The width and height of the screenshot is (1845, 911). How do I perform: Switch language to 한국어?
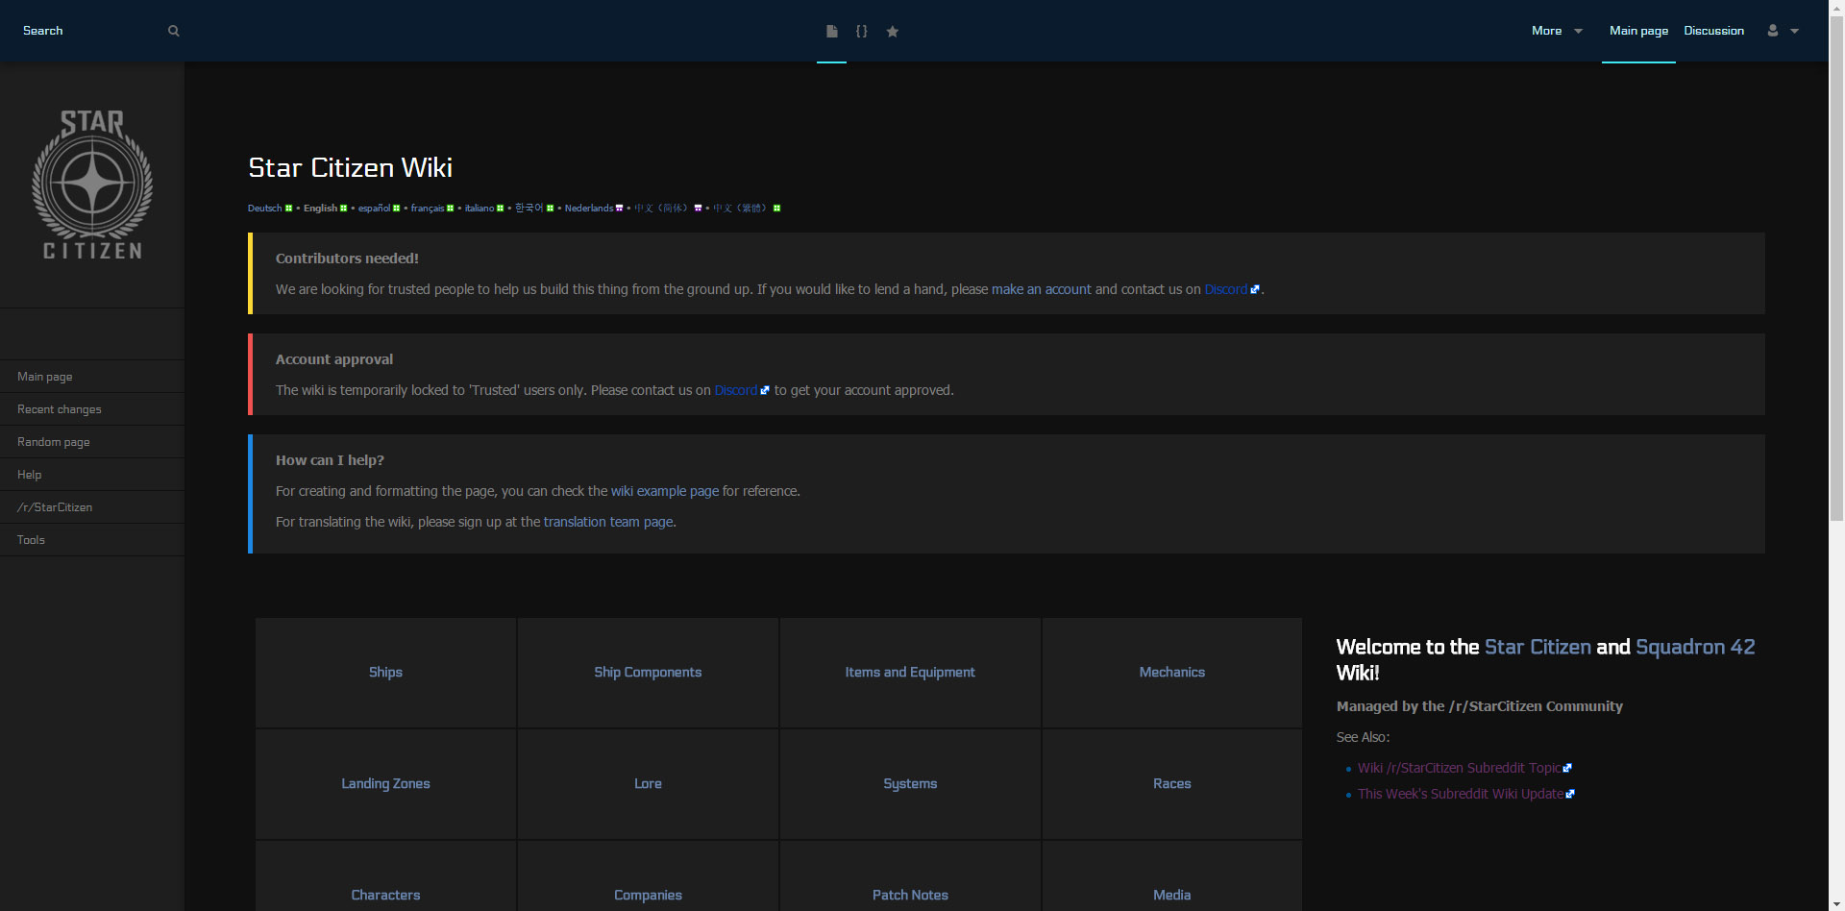[x=529, y=209]
